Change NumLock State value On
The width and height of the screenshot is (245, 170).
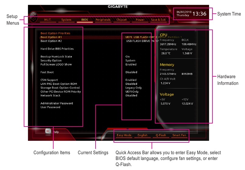[128, 57]
